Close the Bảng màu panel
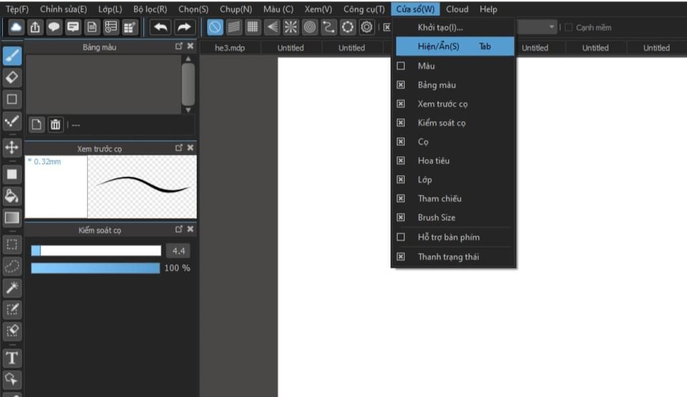This screenshot has height=397, width=687. [x=190, y=46]
